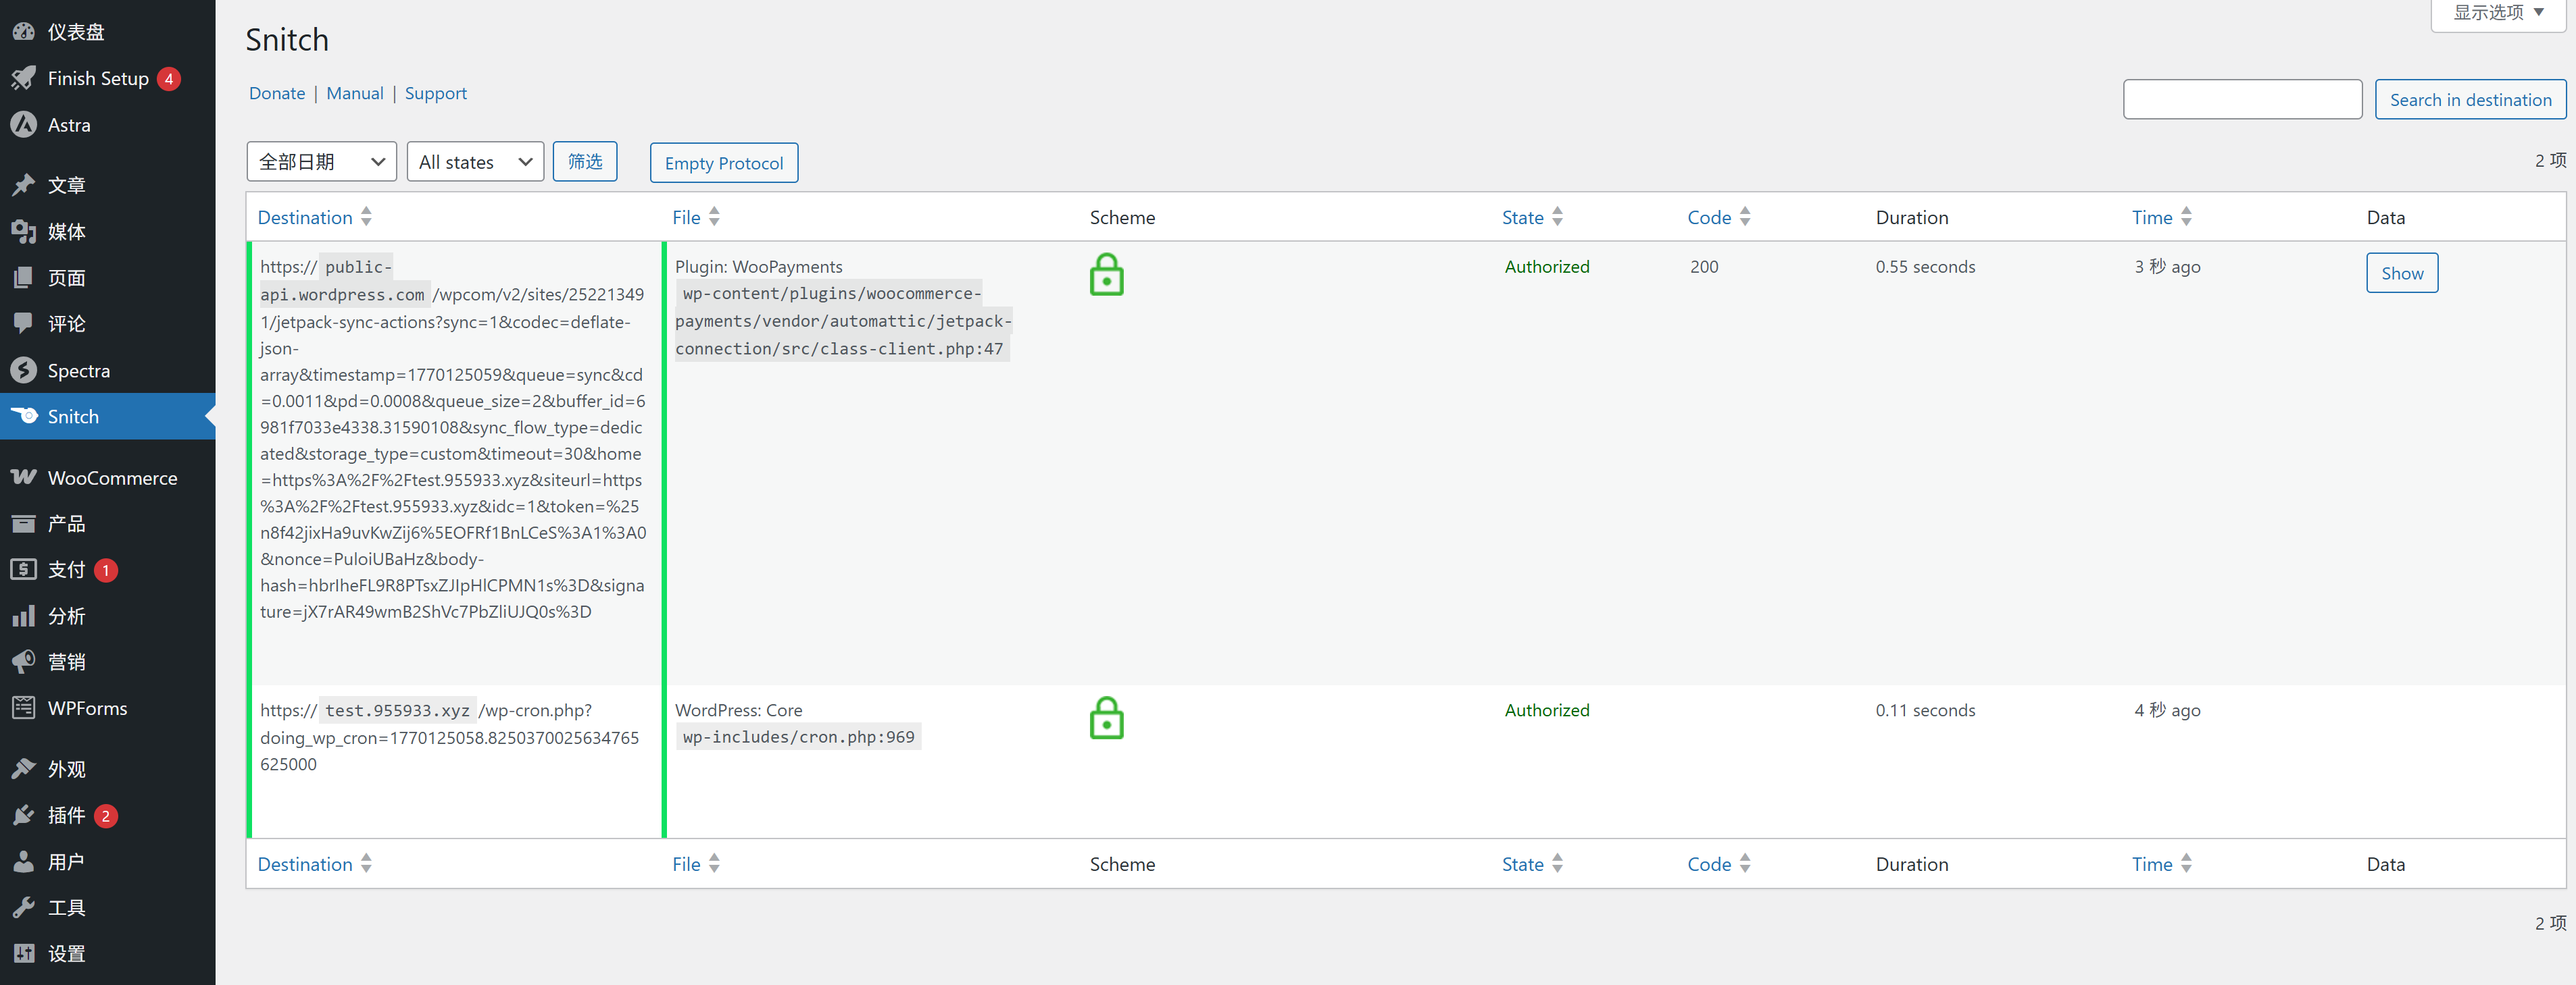
Task: Toggle sort on Time column header
Action: 2151,218
